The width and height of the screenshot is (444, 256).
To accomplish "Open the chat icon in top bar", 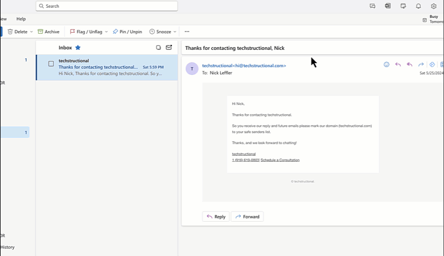I will pos(372,6).
